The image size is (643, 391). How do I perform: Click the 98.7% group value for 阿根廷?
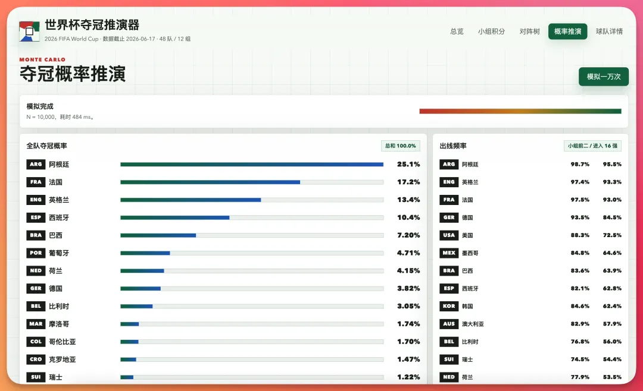(x=580, y=164)
